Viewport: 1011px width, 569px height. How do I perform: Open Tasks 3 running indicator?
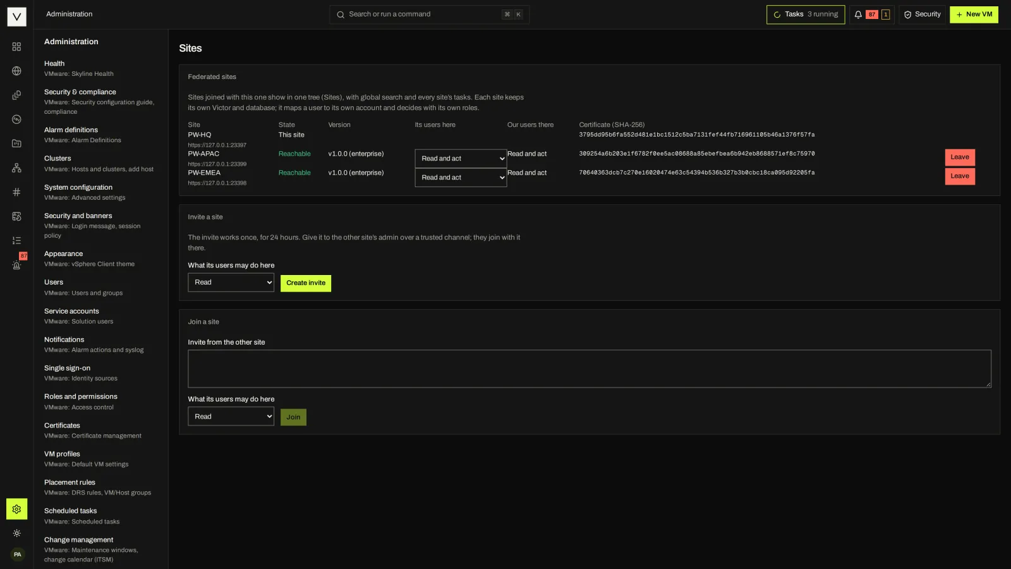806,15
